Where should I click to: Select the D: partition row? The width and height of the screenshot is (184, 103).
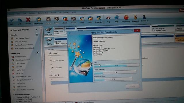[51, 64]
